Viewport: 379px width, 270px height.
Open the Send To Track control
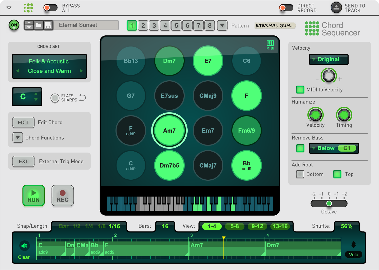pyautogui.click(x=336, y=8)
